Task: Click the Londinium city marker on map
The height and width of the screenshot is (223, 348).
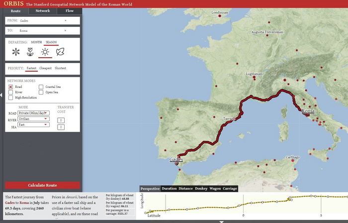Action: (x=220, y=16)
